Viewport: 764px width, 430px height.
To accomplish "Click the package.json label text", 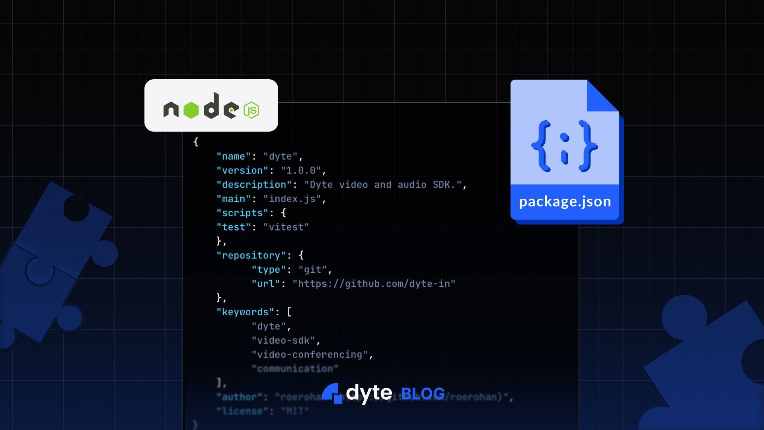I will pos(565,202).
